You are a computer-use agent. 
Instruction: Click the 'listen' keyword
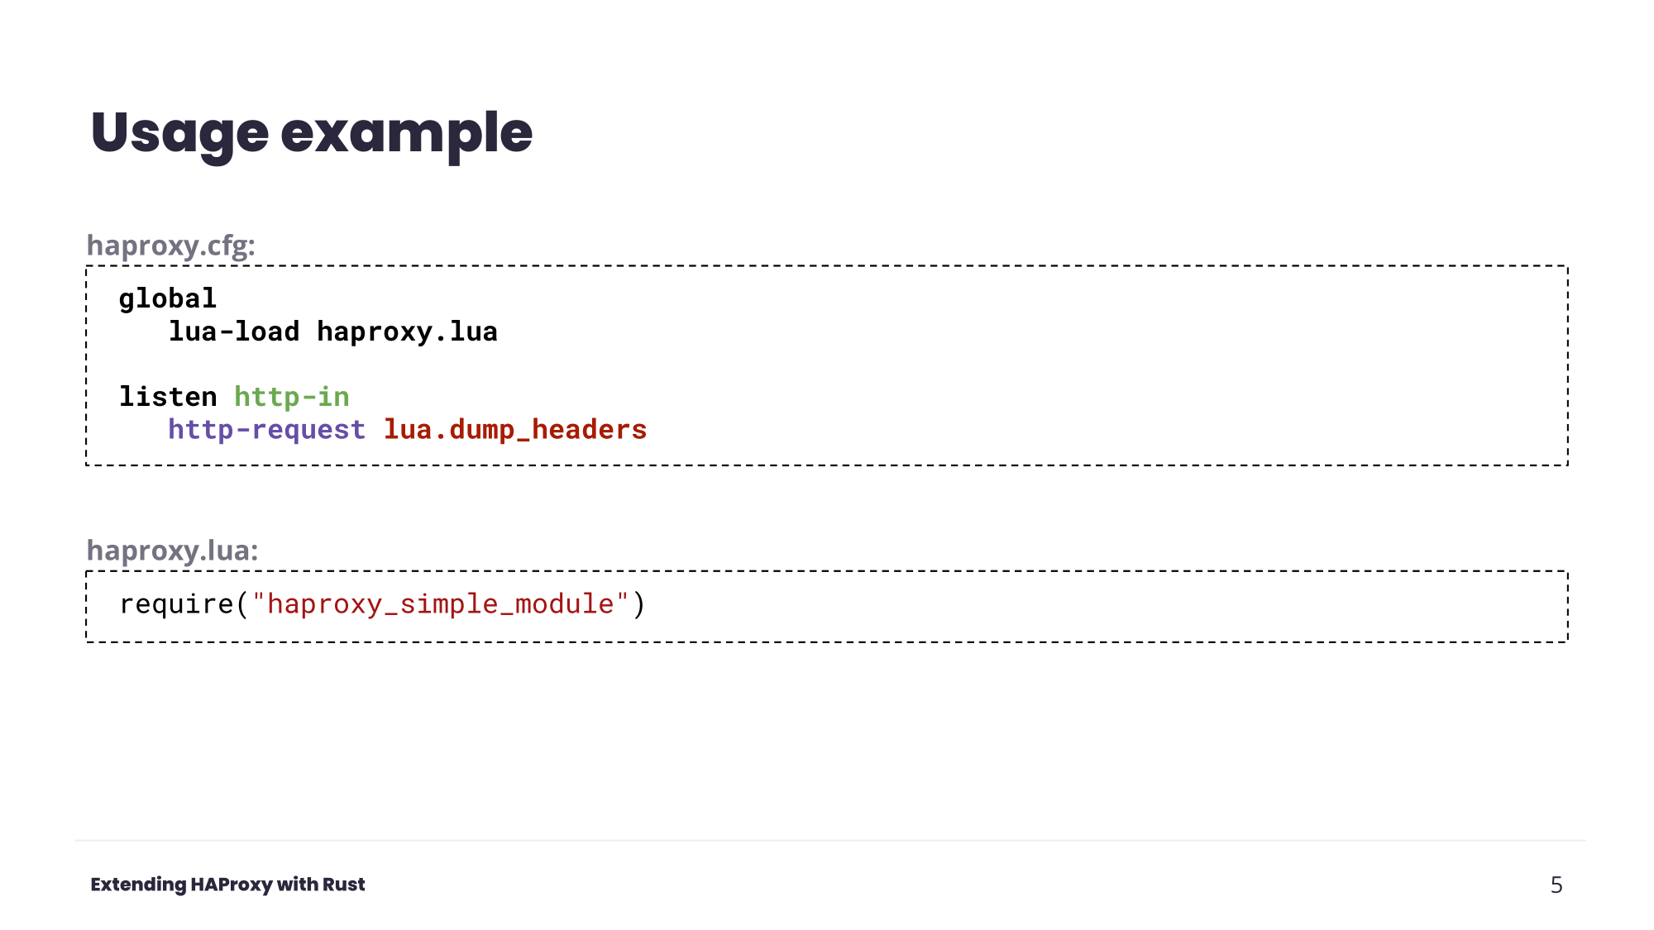(168, 397)
